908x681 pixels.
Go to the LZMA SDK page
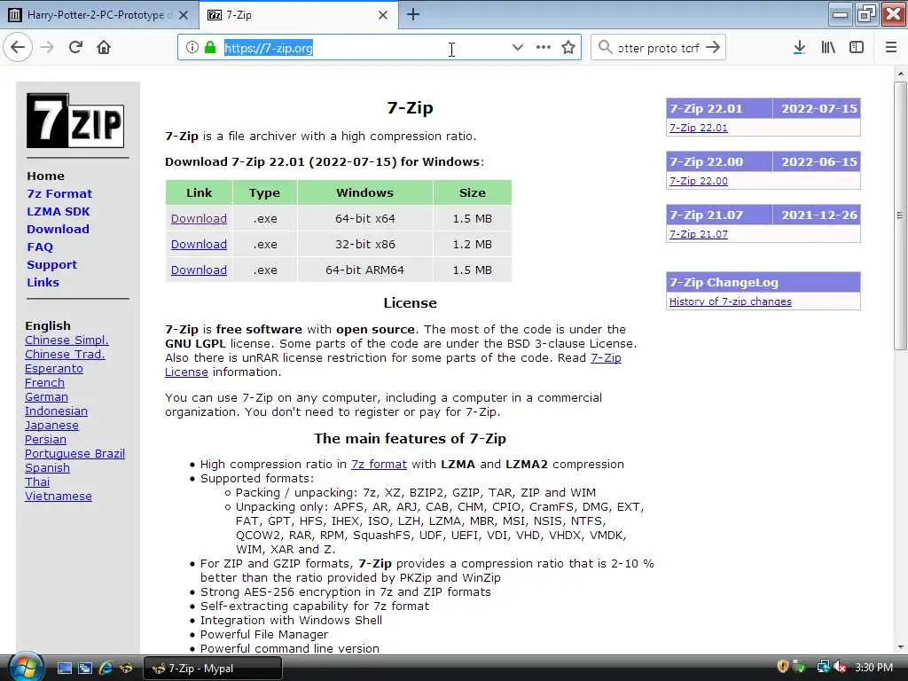pyautogui.click(x=59, y=211)
